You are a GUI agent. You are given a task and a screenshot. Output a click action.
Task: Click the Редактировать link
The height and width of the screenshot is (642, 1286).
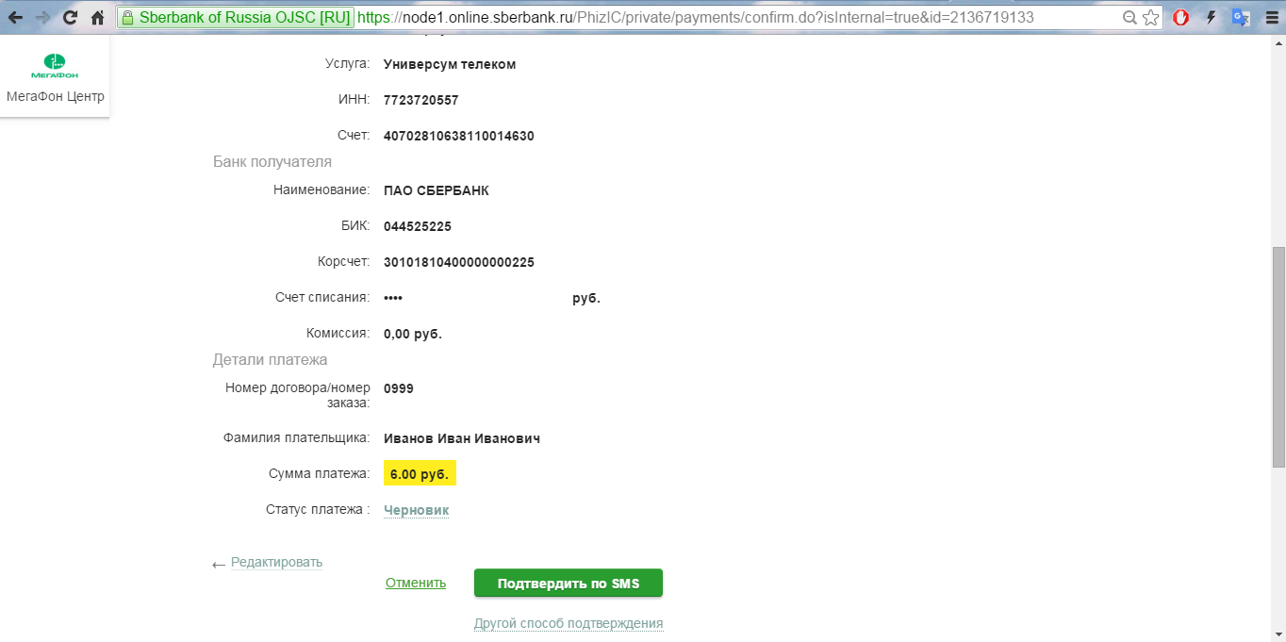(x=276, y=562)
